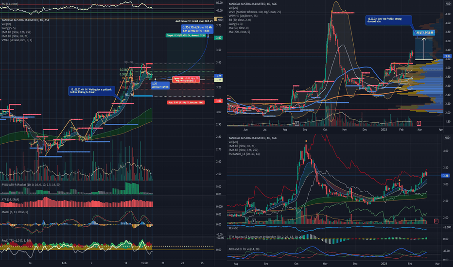Select the MACD (6, 13, close, 5) legend
This screenshot has height=267, width=453.
[15, 212]
